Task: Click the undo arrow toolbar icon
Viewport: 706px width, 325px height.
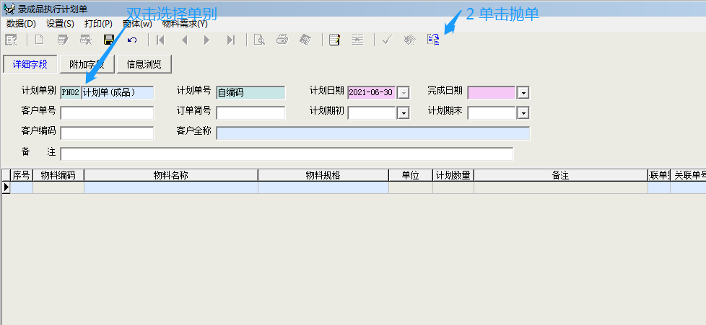Action: click(132, 40)
